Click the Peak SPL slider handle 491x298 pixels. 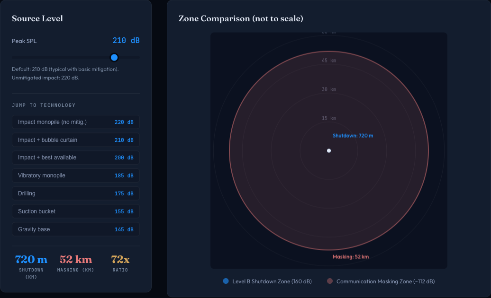tap(113, 57)
